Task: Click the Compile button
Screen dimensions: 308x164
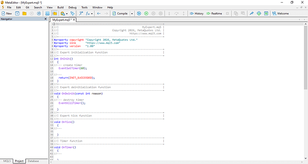Action: pos(120,13)
